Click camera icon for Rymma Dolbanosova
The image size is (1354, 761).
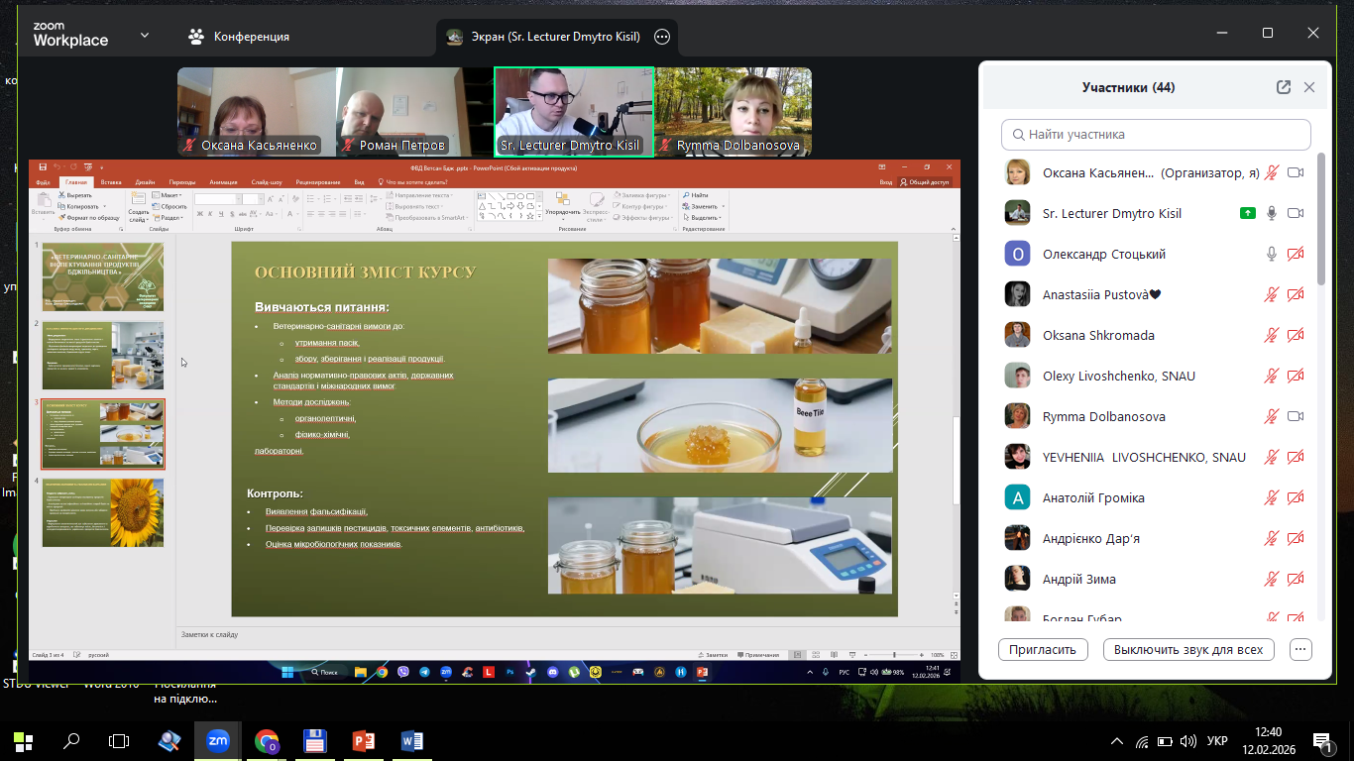click(1295, 417)
